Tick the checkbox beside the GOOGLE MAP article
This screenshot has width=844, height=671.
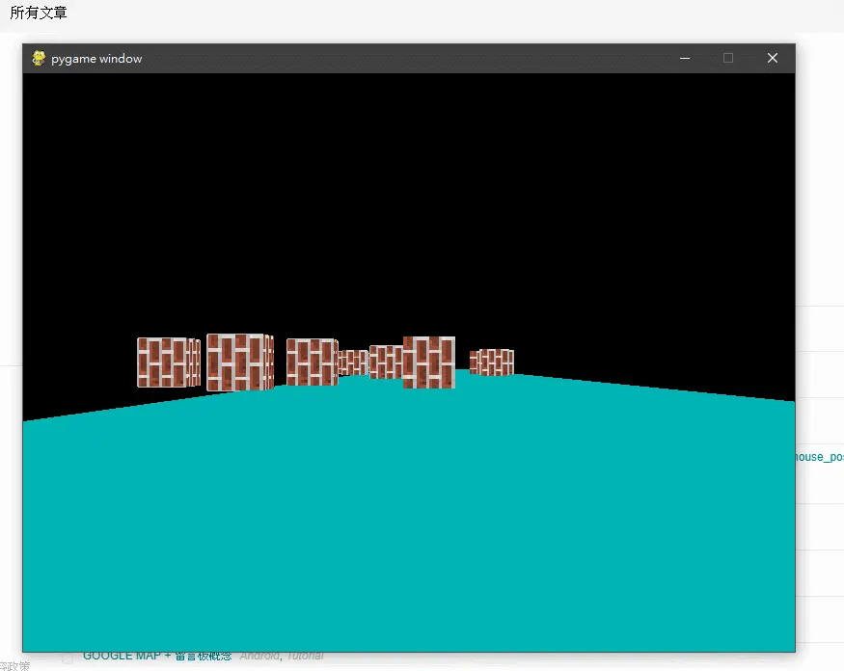tap(68, 657)
